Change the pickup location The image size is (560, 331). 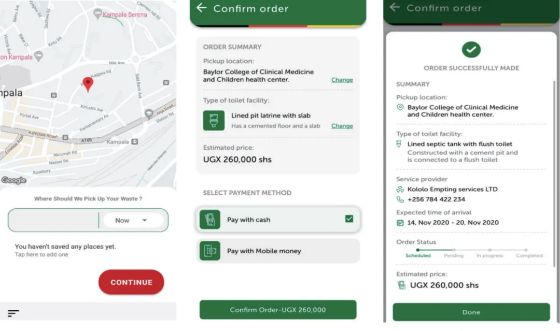coord(342,80)
